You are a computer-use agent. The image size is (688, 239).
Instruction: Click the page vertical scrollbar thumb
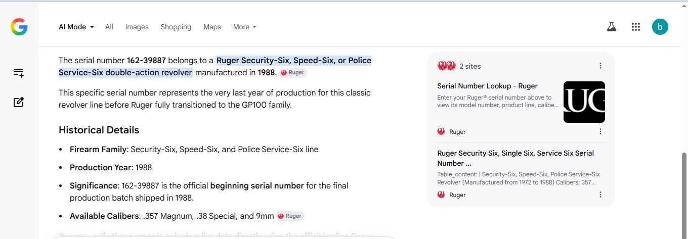[x=684, y=195]
